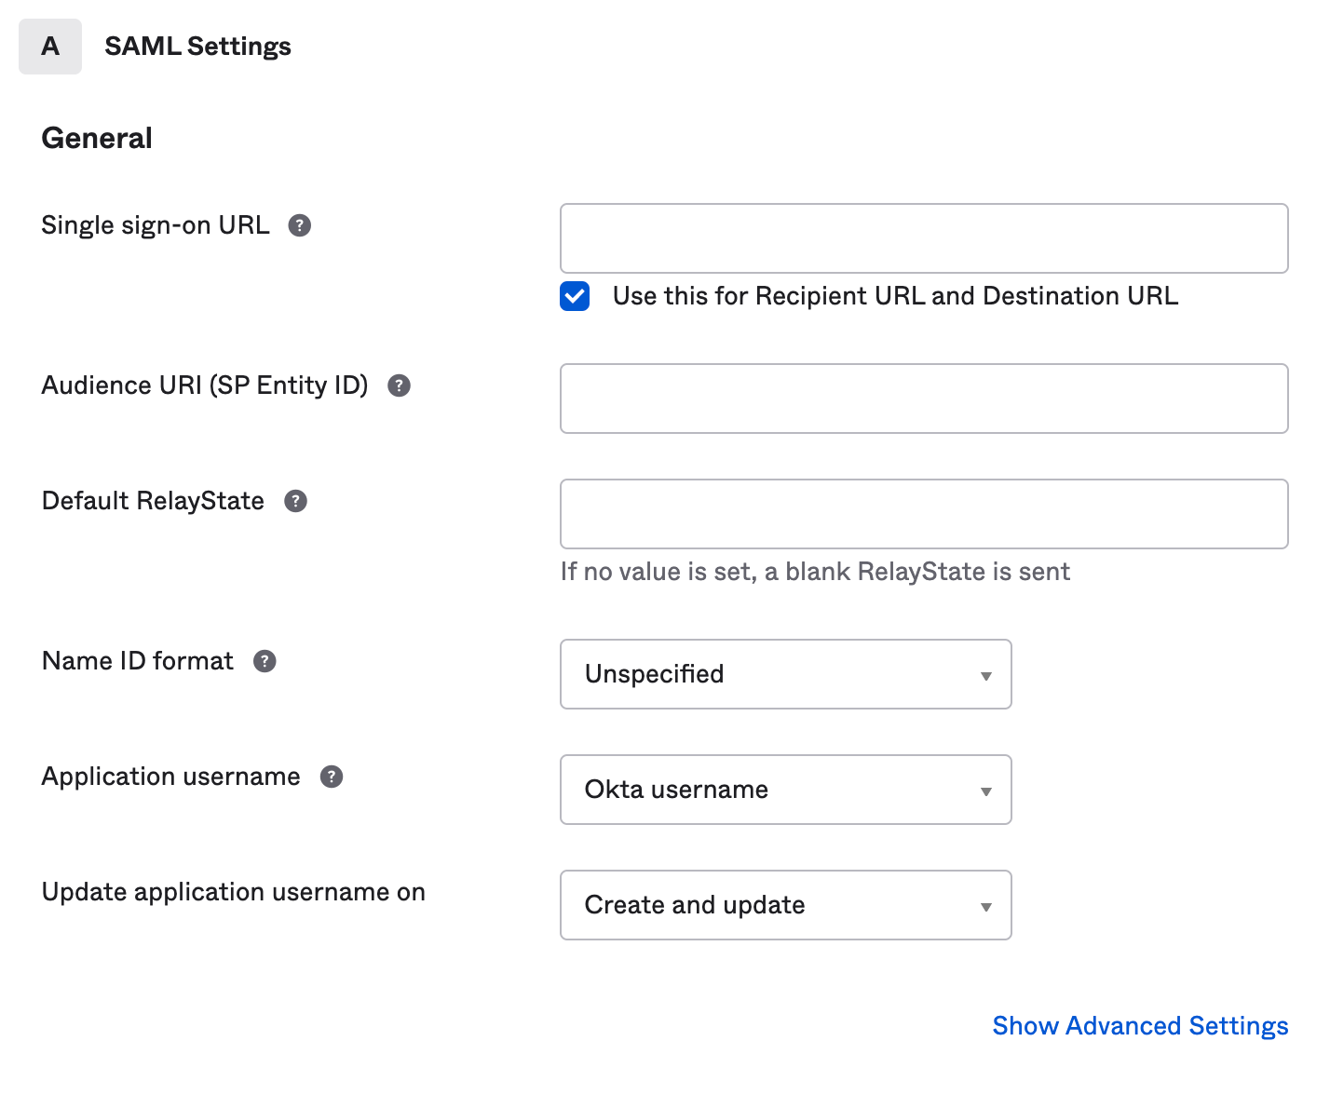This screenshot has height=1095, width=1330.
Task: Click the Show Advanced Settings link
Action: tap(1139, 1025)
